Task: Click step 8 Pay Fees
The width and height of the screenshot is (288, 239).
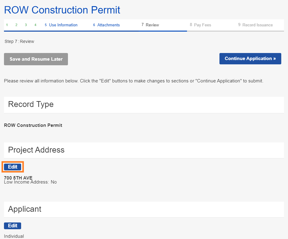Action: coord(200,25)
